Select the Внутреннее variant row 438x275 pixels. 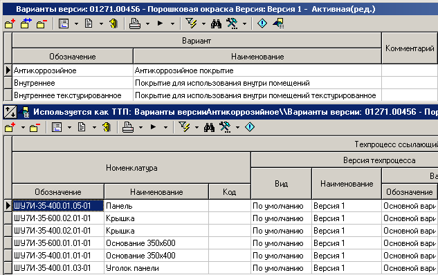tap(221, 83)
